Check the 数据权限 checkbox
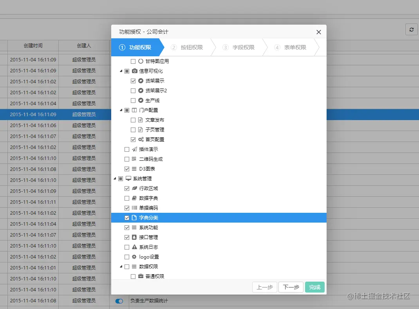419x309 pixels. pyautogui.click(x=127, y=267)
